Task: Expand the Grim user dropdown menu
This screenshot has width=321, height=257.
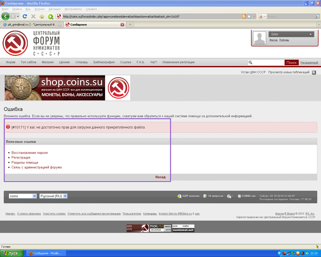Action: pos(310,34)
